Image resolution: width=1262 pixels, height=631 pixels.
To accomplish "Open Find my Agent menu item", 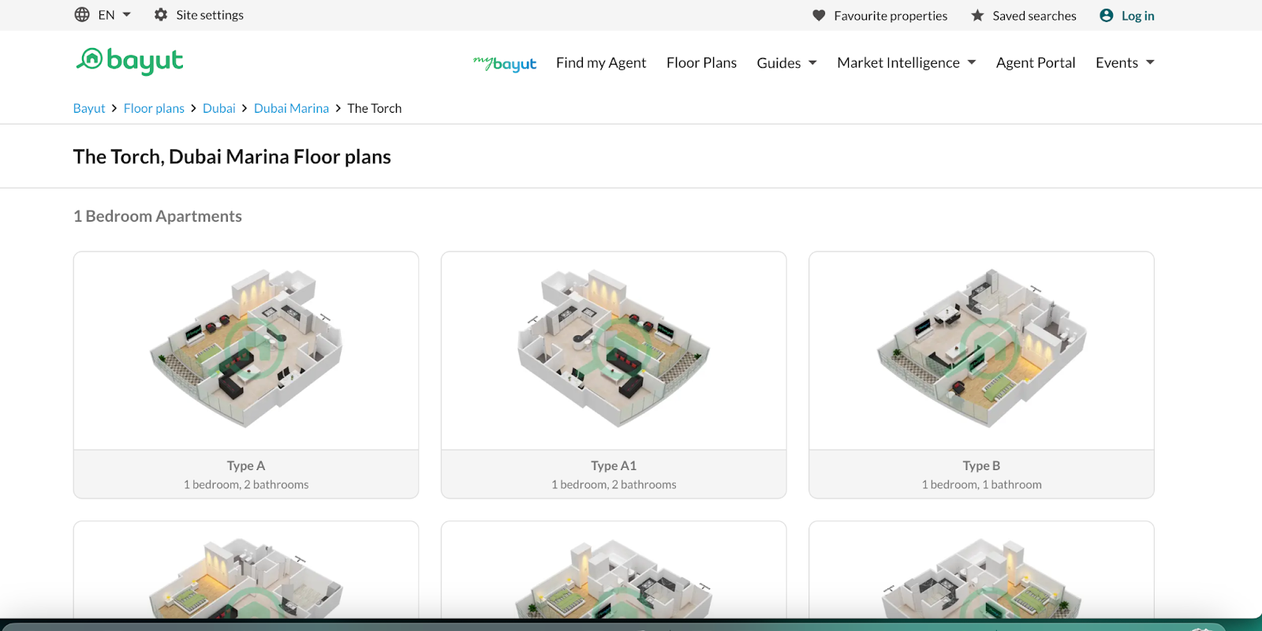I will pyautogui.click(x=601, y=62).
